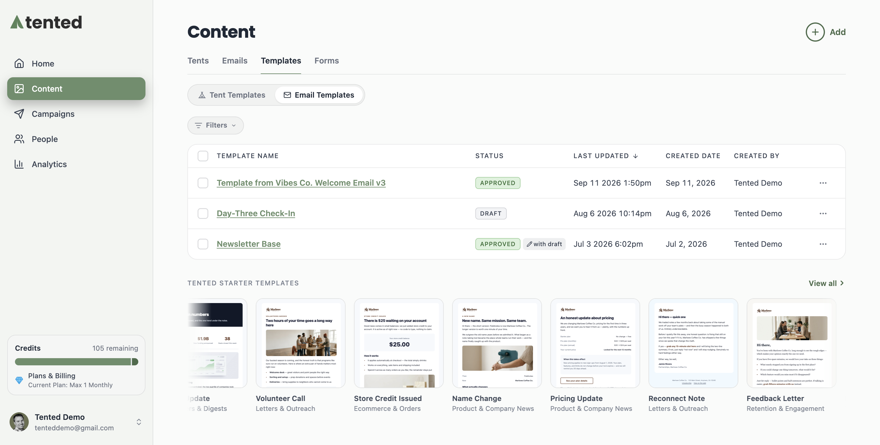Expand the Filters dropdown chevron
The width and height of the screenshot is (880, 445).
coord(234,125)
